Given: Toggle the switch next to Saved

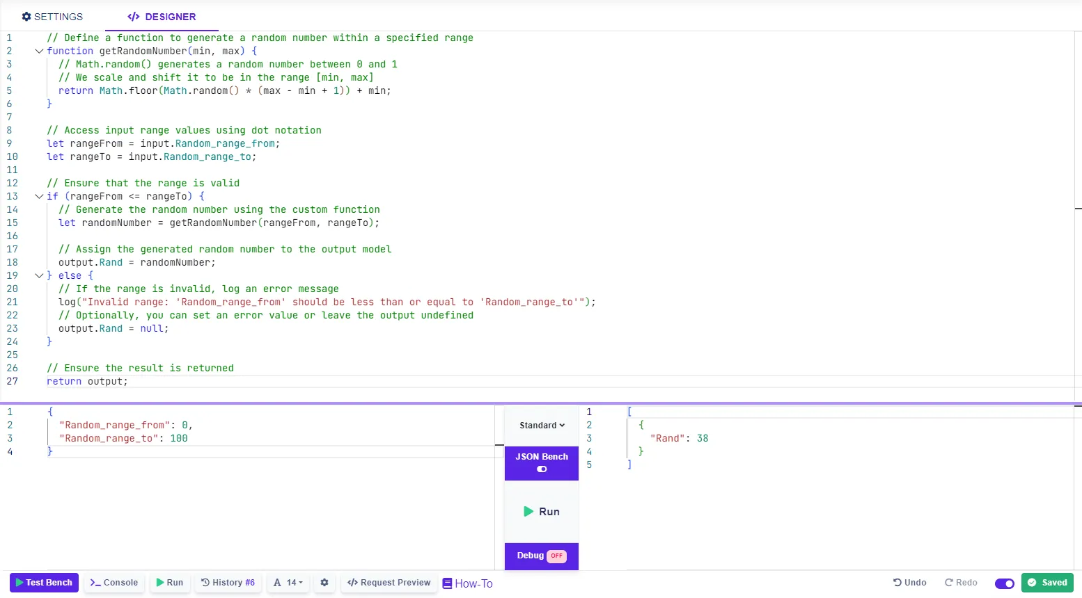Looking at the screenshot, I should click(x=1005, y=583).
